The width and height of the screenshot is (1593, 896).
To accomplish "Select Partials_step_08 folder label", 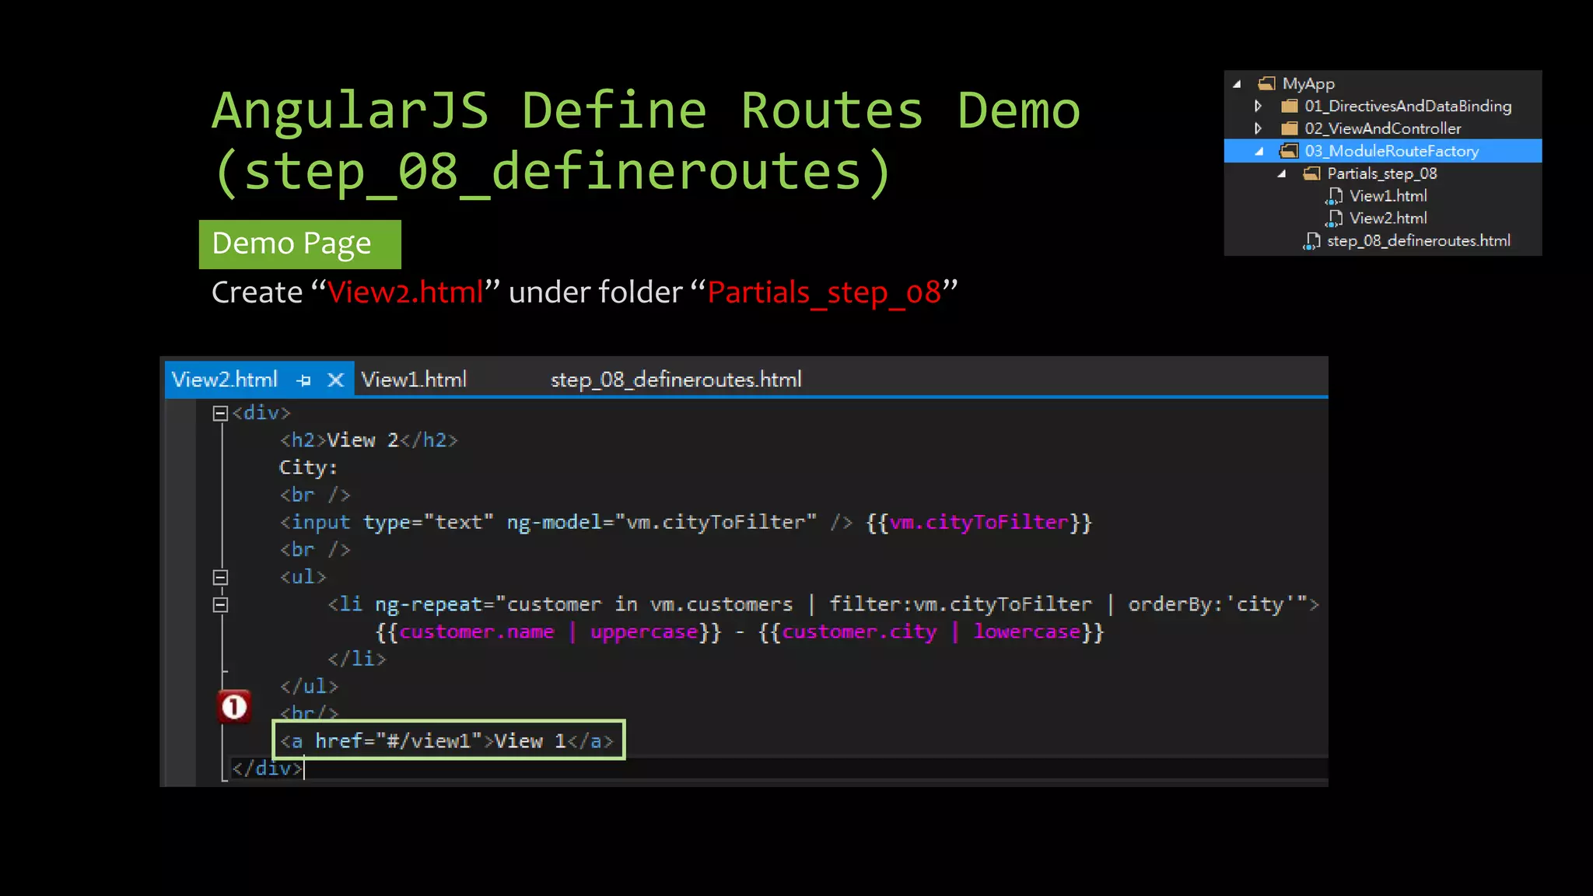I will pyautogui.click(x=1381, y=173).
